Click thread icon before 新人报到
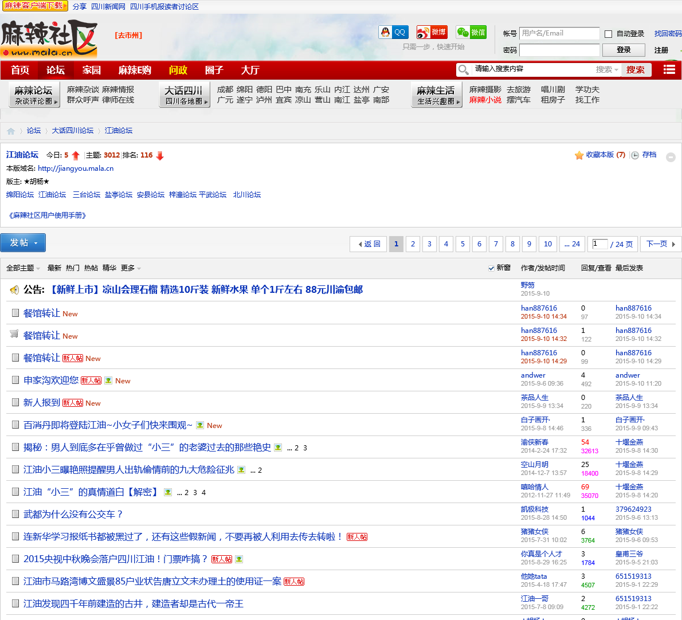This screenshot has height=620, width=682. coord(15,402)
